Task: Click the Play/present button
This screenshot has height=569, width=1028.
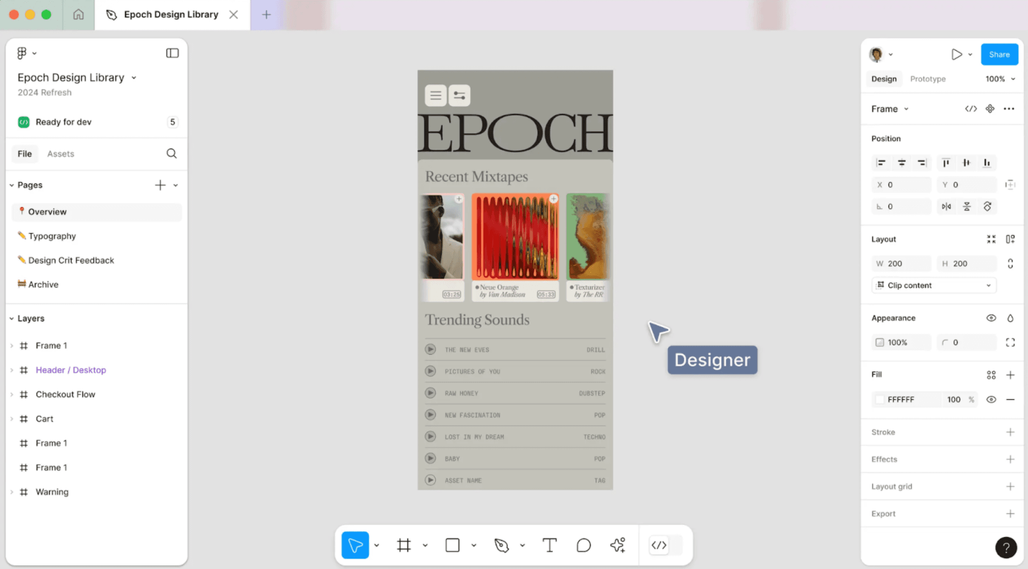Action: click(955, 54)
